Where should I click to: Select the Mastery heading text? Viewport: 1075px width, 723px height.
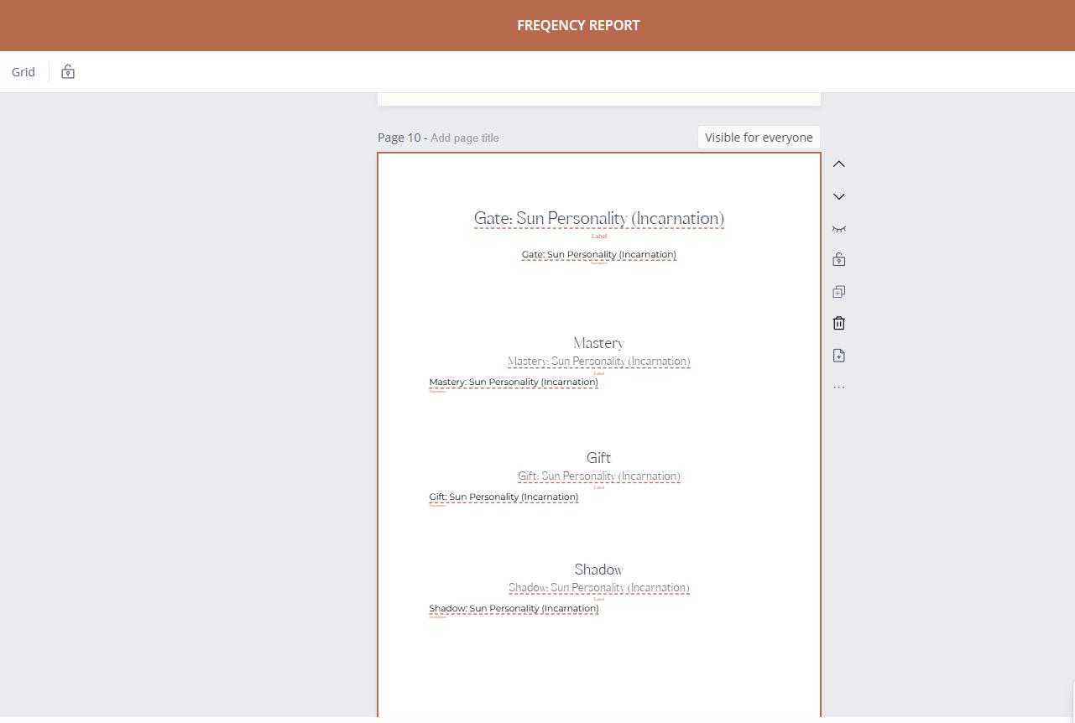[x=598, y=343]
